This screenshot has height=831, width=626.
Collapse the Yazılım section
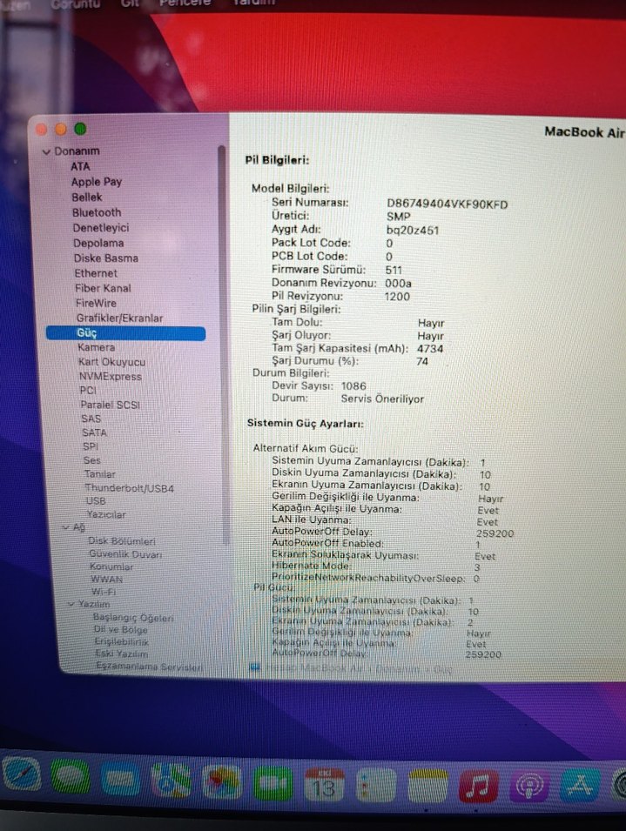pyautogui.click(x=71, y=604)
